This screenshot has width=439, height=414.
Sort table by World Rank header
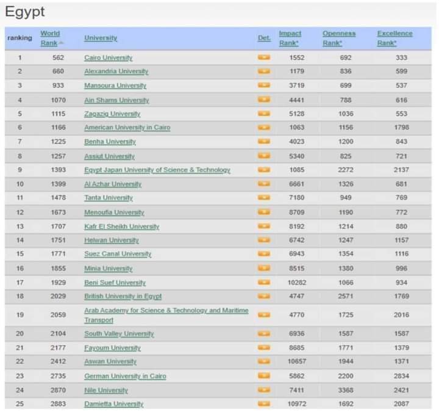coord(51,38)
